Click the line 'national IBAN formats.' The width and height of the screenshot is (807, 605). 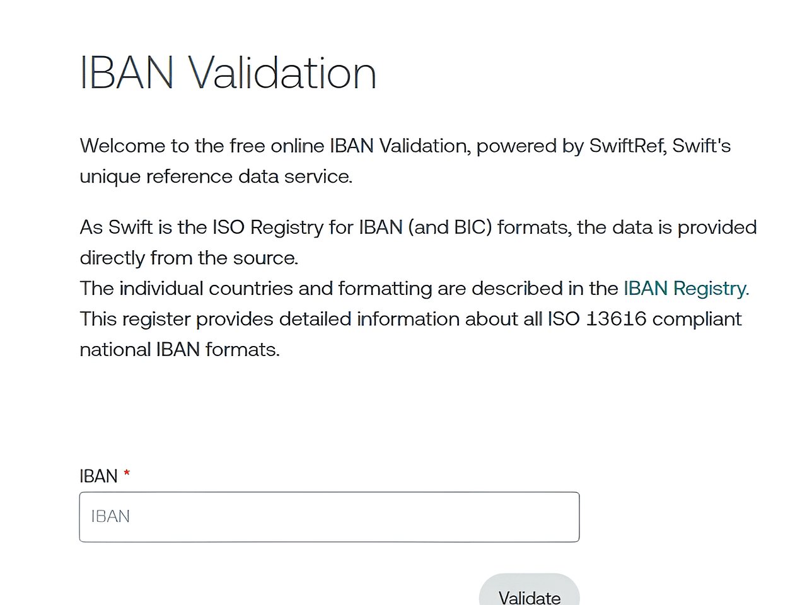[179, 350]
